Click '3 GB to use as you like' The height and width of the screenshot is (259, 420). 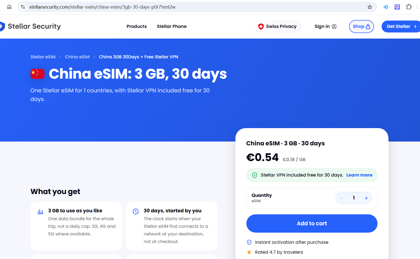click(75, 211)
